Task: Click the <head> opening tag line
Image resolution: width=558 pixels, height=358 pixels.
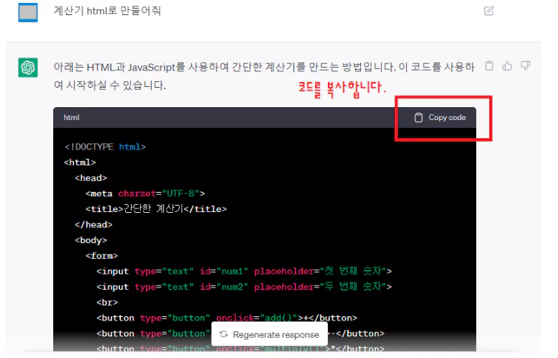Action: [91, 178]
